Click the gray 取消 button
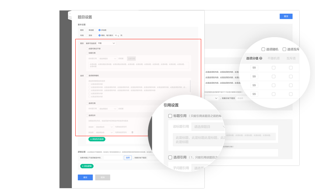 103,177
